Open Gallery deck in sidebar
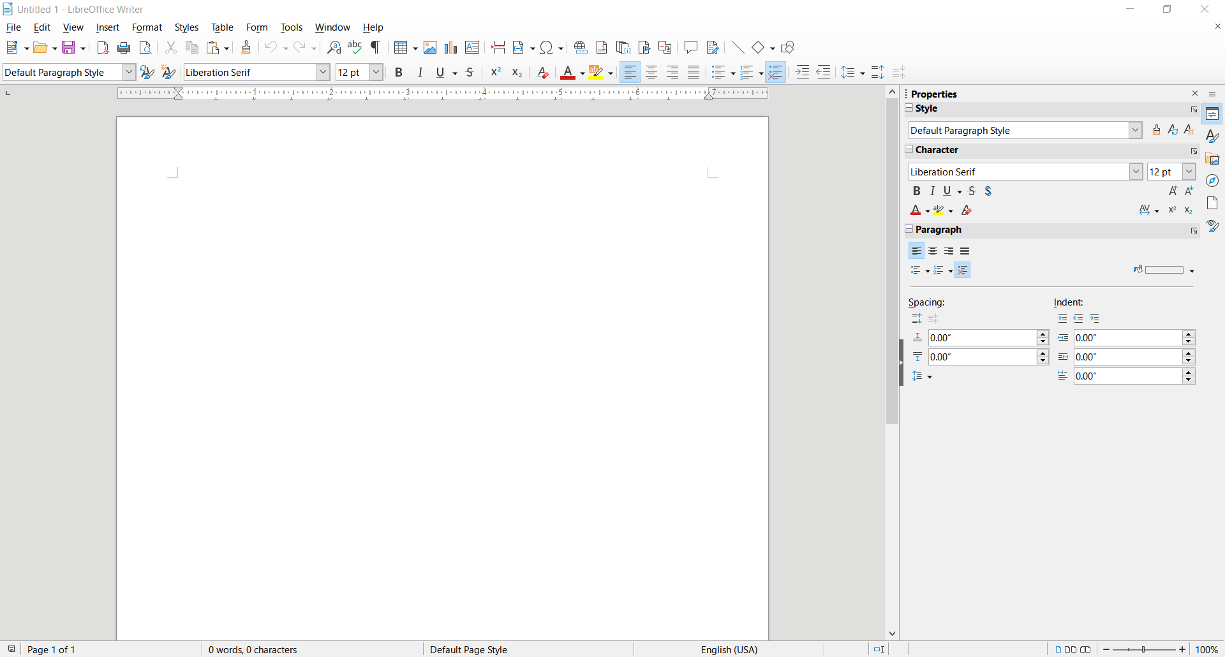This screenshot has width=1225, height=657. [x=1213, y=159]
